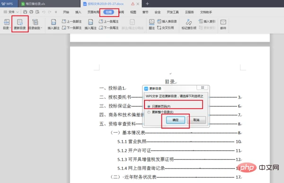This screenshot has height=183, width=284.
Task: Click 插入表目录 (insert table of figures)
Action: (x=167, y=21)
